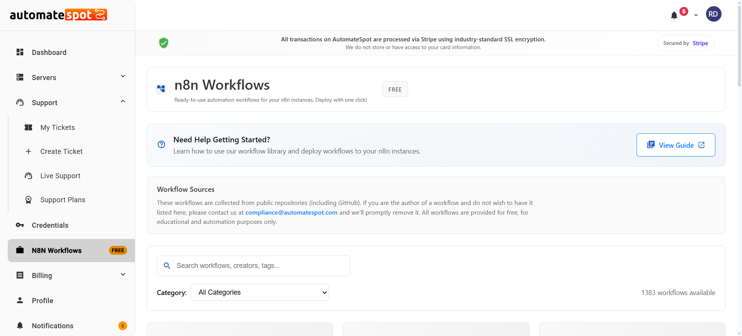The image size is (742, 336).
Task: Click the Support headset icon
Action: coord(20,102)
